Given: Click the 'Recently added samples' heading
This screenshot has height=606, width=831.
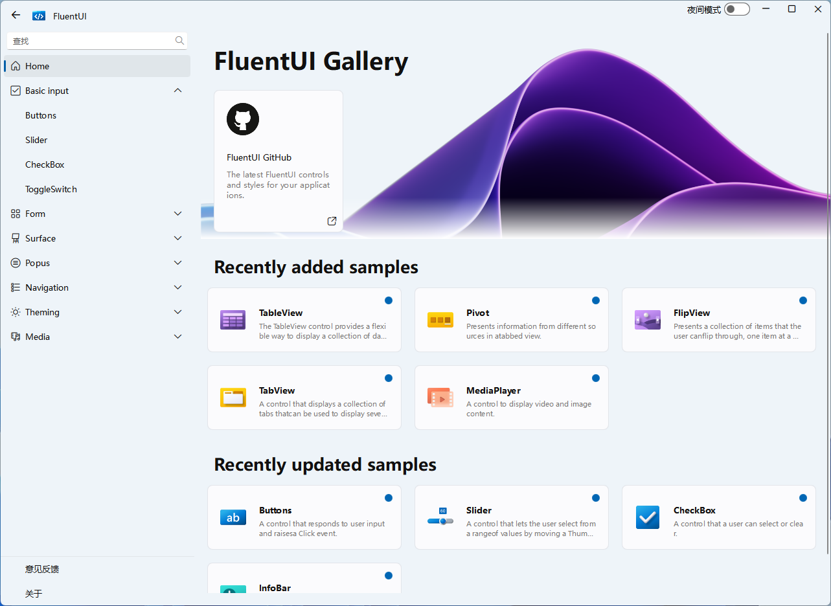Looking at the screenshot, I should click(316, 267).
